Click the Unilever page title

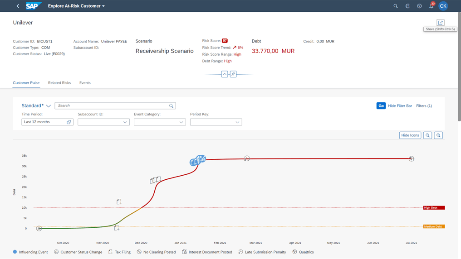point(23,23)
